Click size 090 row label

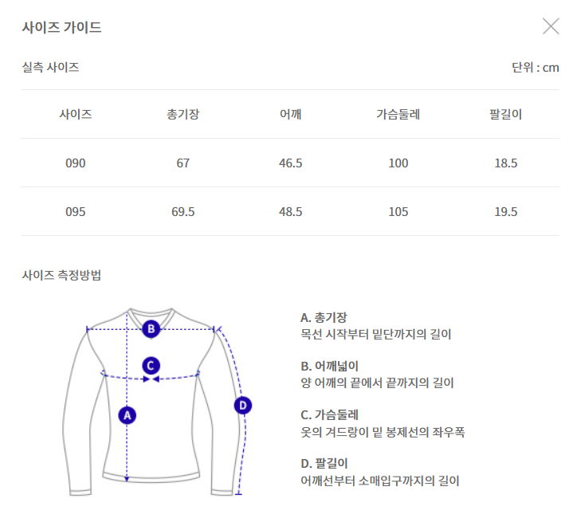tap(76, 163)
